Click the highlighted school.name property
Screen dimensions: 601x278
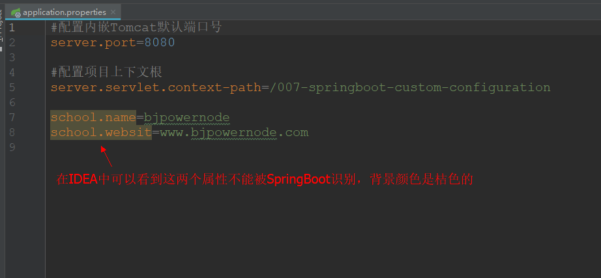(x=93, y=117)
